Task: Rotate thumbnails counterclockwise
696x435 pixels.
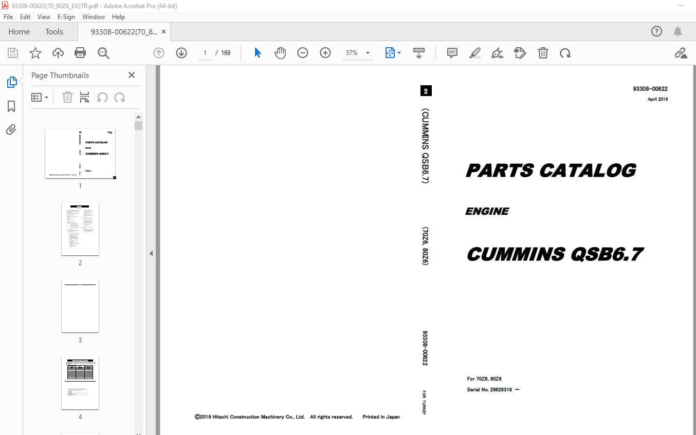Action: [x=102, y=97]
